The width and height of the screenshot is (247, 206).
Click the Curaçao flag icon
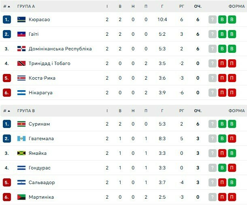coord(21,20)
